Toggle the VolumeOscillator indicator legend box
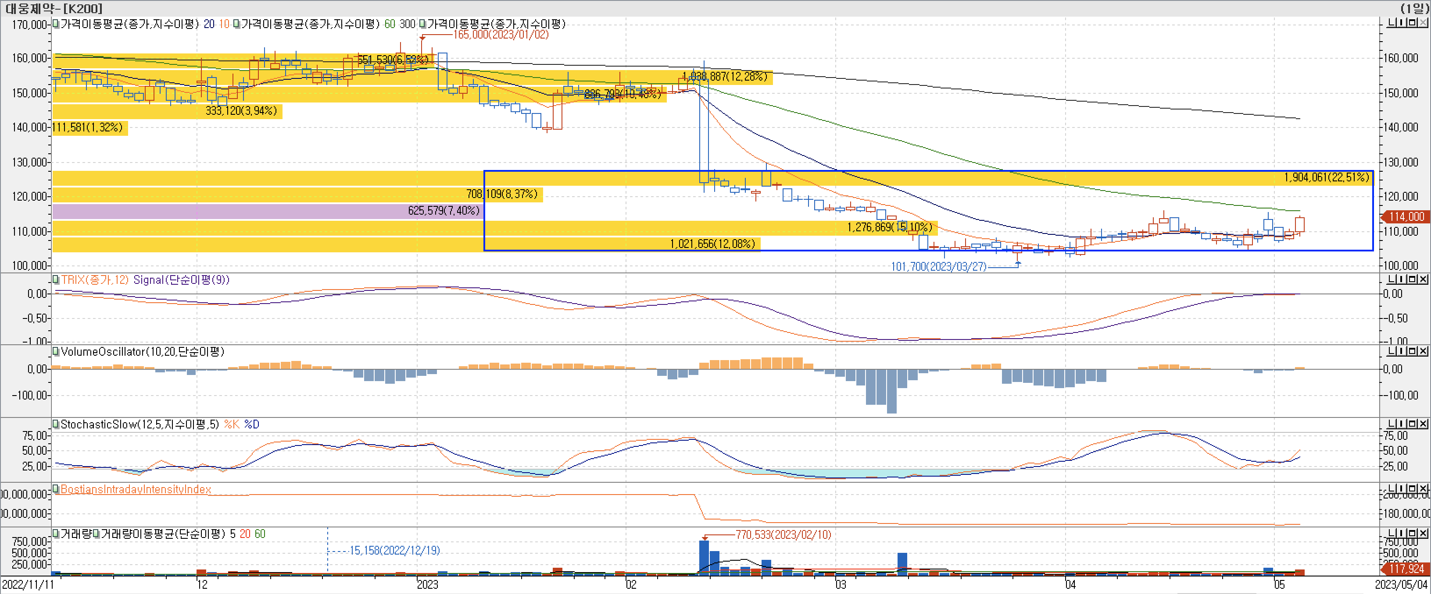 click(x=56, y=352)
